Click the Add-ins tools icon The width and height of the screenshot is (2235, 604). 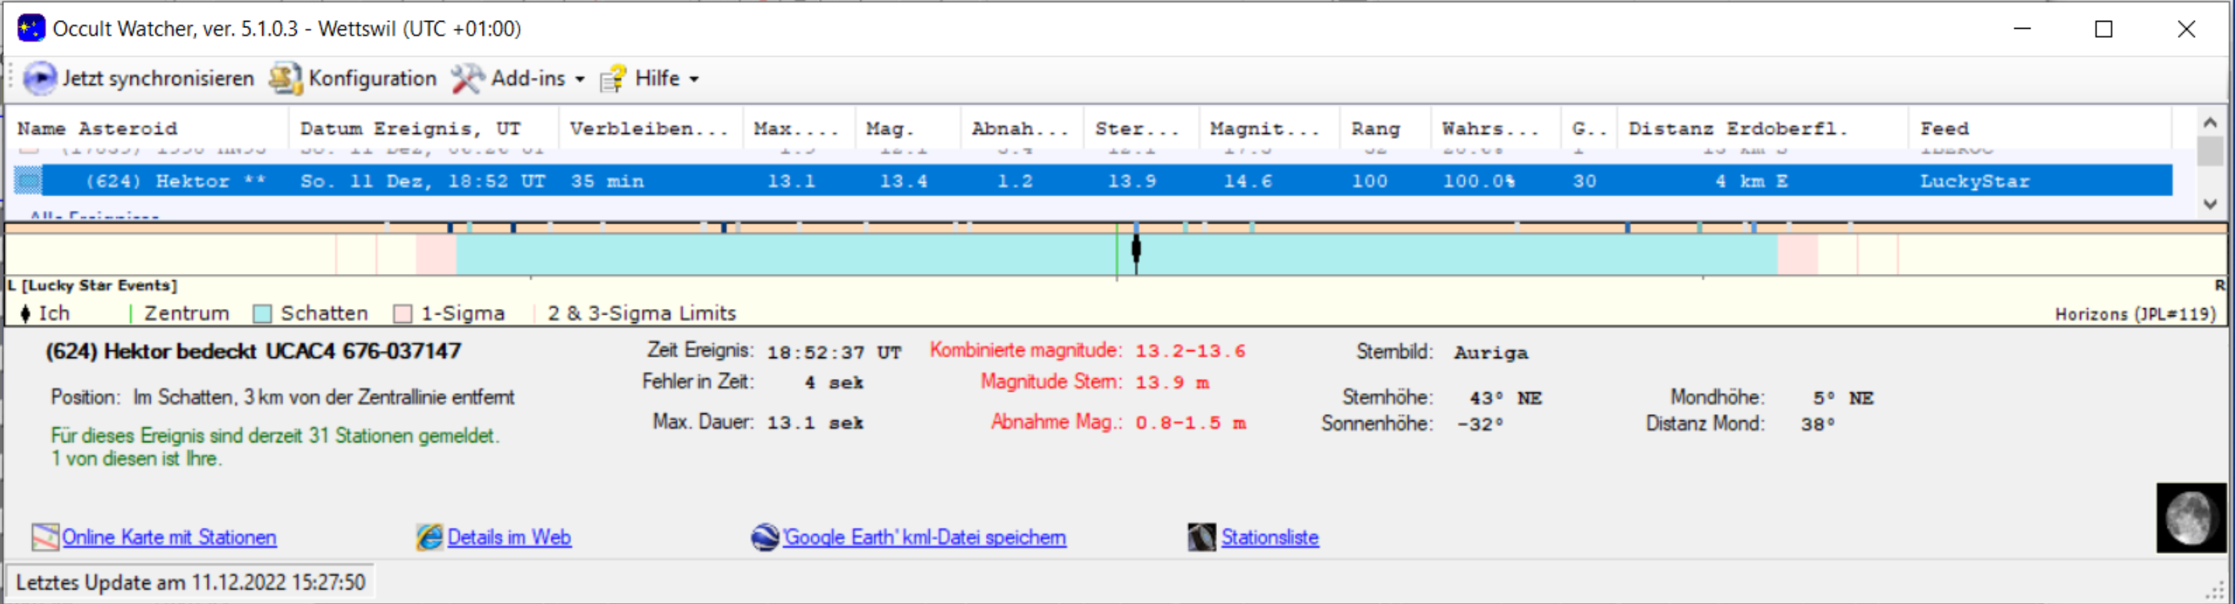[467, 79]
